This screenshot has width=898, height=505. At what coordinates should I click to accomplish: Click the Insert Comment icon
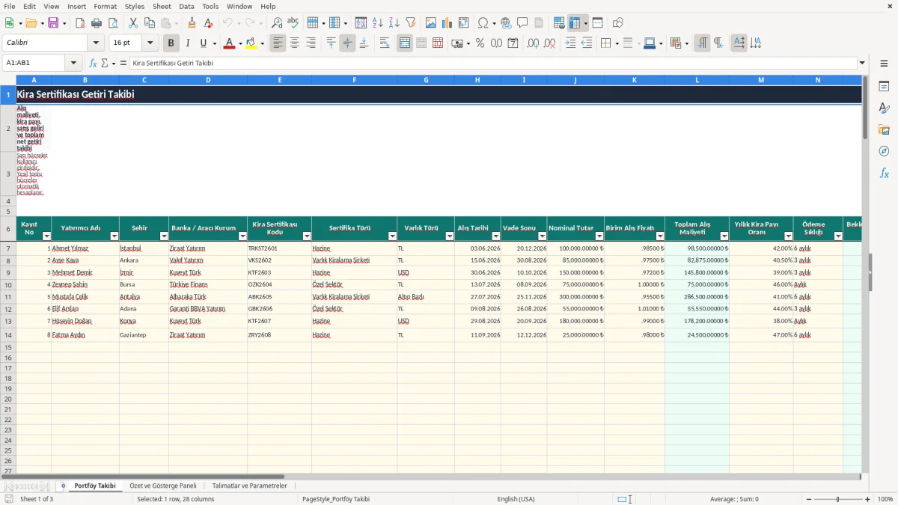tap(523, 23)
